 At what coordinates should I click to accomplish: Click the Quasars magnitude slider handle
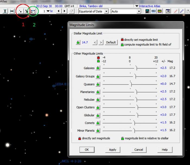tap(131, 84)
